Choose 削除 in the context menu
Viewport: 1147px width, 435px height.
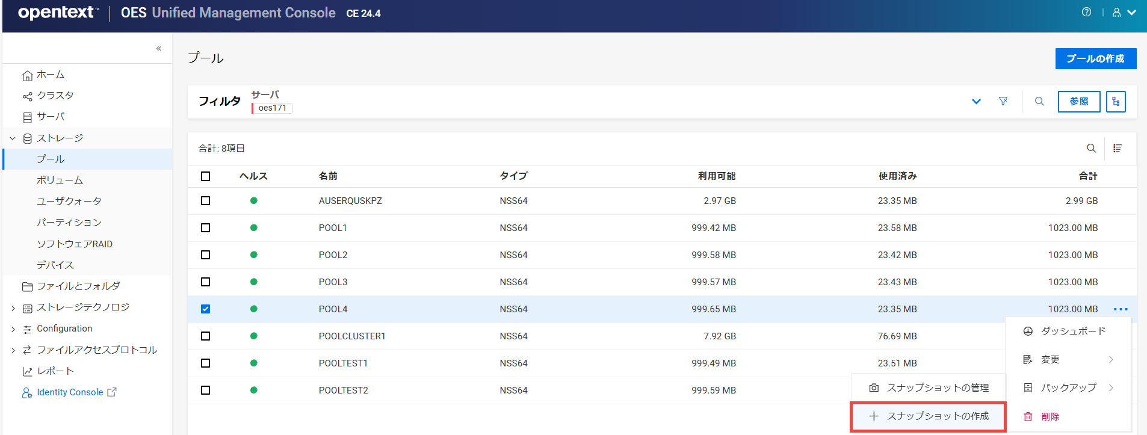tap(1050, 416)
